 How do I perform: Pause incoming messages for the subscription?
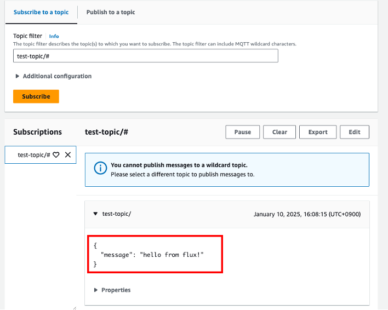tap(242, 132)
